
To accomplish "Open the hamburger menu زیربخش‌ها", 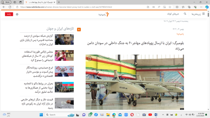I will coord(203,14).
